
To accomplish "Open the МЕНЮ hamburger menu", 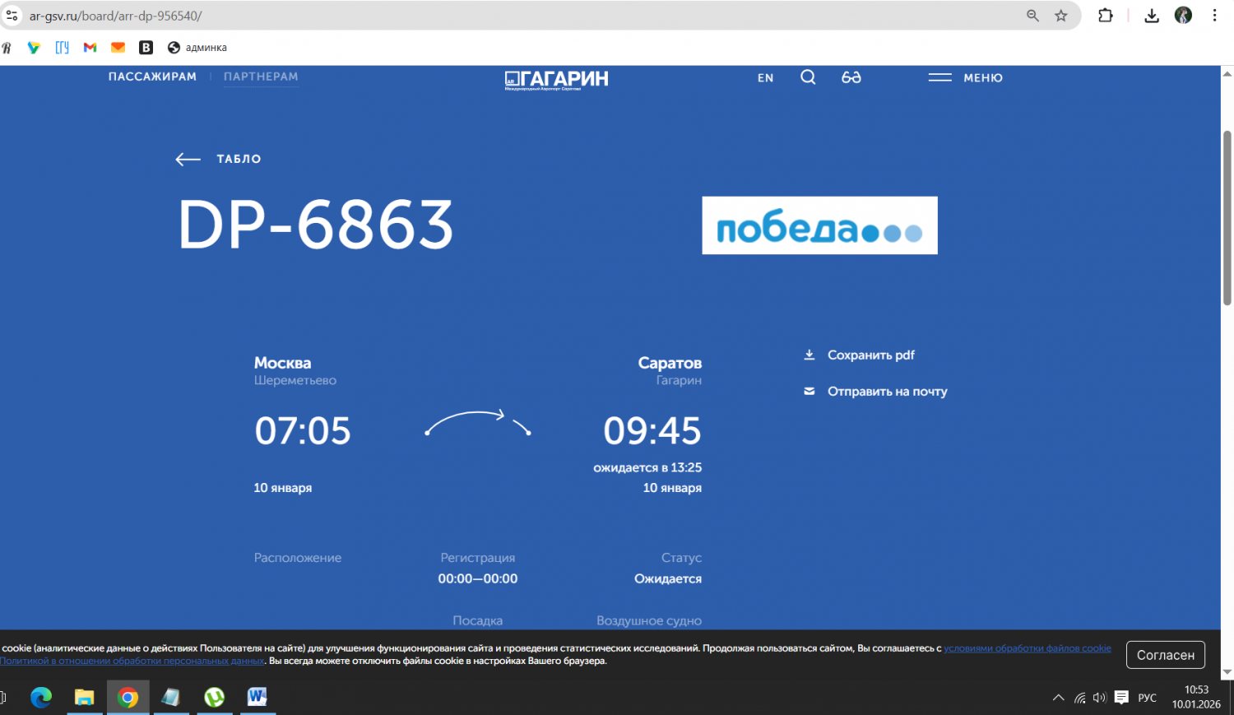I will point(965,77).
